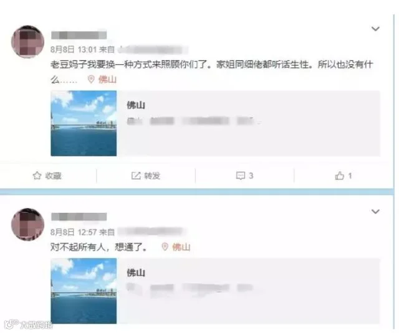Click the blurred username on the second post

pyautogui.click(x=79, y=217)
